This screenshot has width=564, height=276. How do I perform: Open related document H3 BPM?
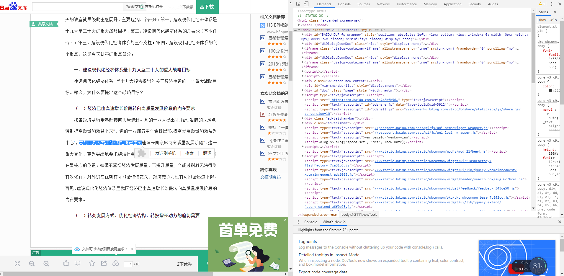[277, 25]
